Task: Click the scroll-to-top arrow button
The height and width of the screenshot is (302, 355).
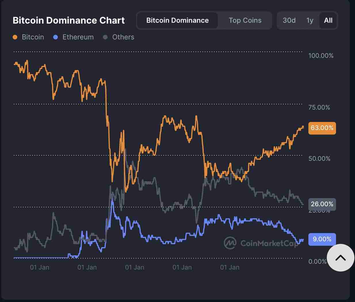Action: tap(341, 258)
